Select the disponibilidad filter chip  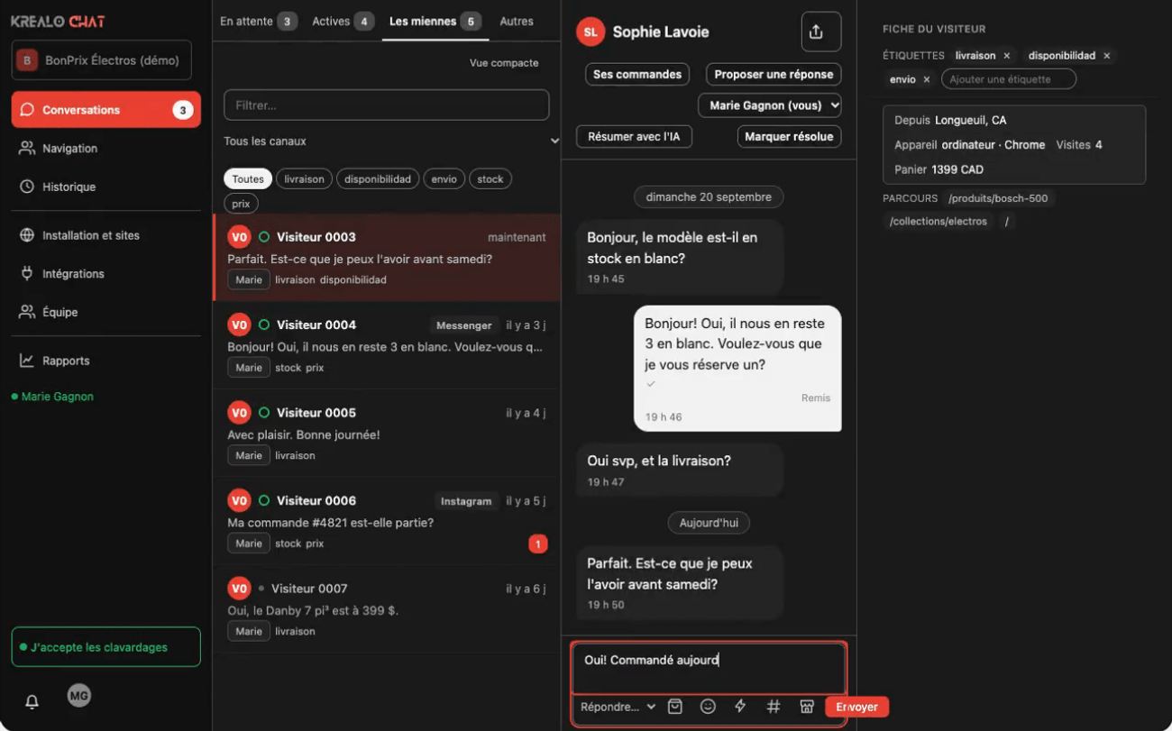point(378,178)
